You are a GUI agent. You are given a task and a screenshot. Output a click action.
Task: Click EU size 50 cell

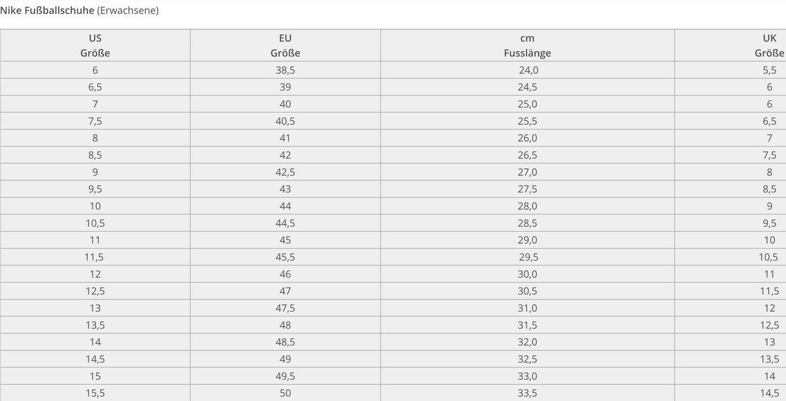point(285,393)
